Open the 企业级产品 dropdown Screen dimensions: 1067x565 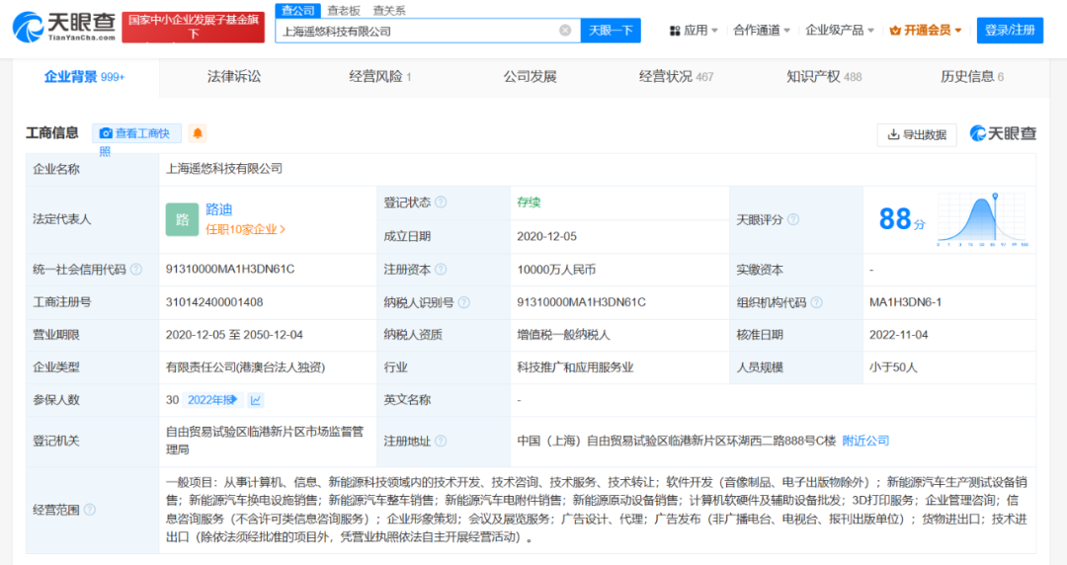coord(840,31)
